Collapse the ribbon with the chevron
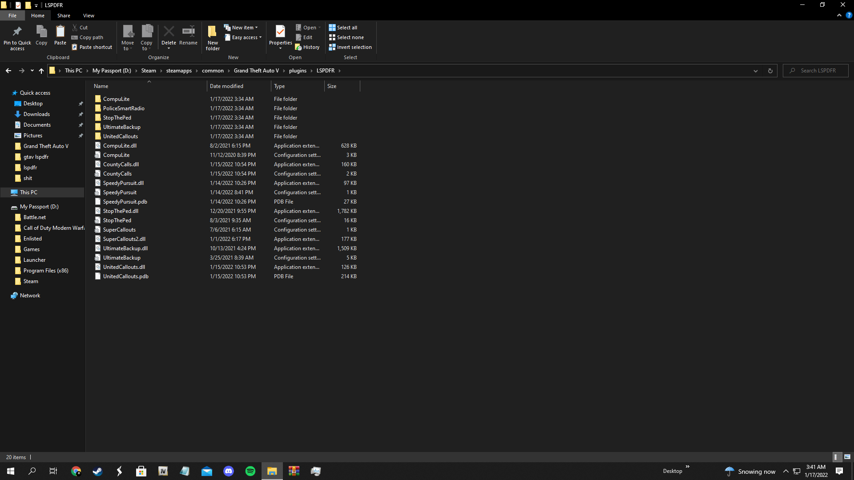 point(839,15)
